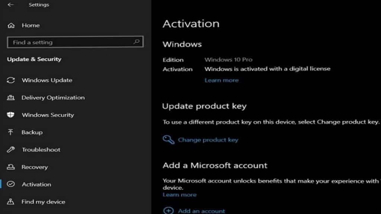Click Change product key link
The width and height of the screenshot is (381, 214).
point(208,140)
